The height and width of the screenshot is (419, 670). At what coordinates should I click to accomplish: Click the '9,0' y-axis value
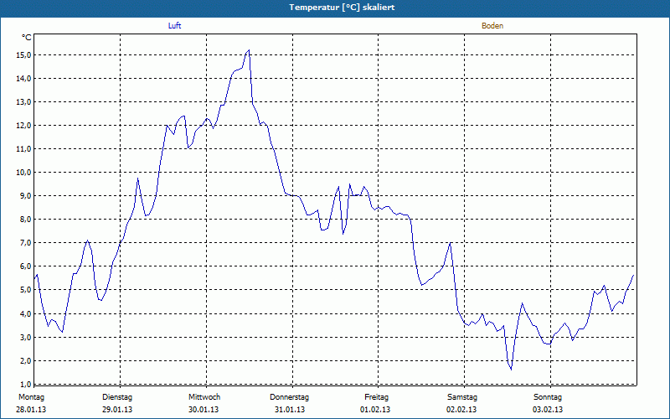25,196
